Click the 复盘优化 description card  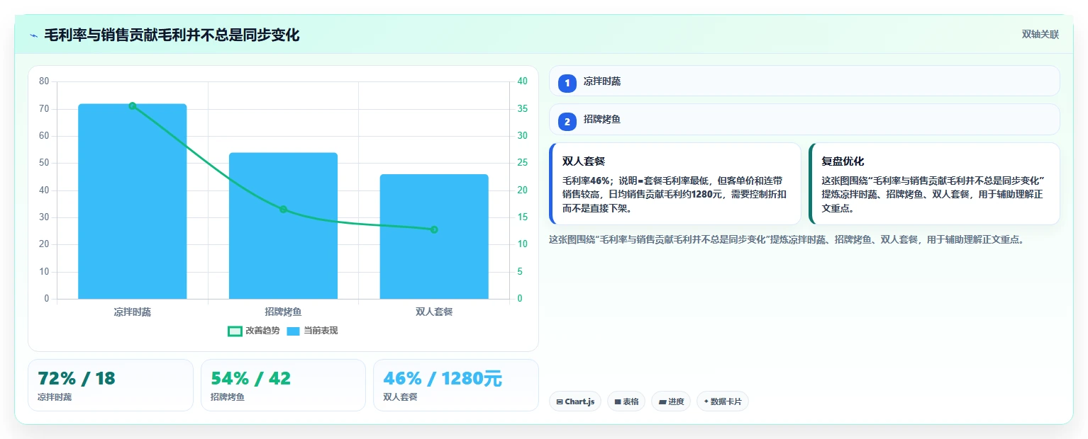click(x=934, y=184)
